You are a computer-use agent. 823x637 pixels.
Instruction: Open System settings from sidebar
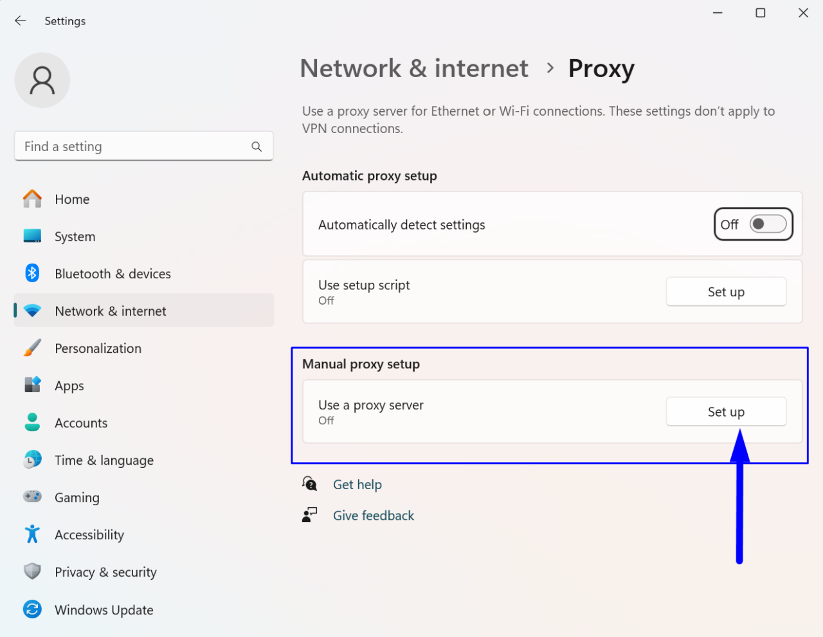(75, 236)
